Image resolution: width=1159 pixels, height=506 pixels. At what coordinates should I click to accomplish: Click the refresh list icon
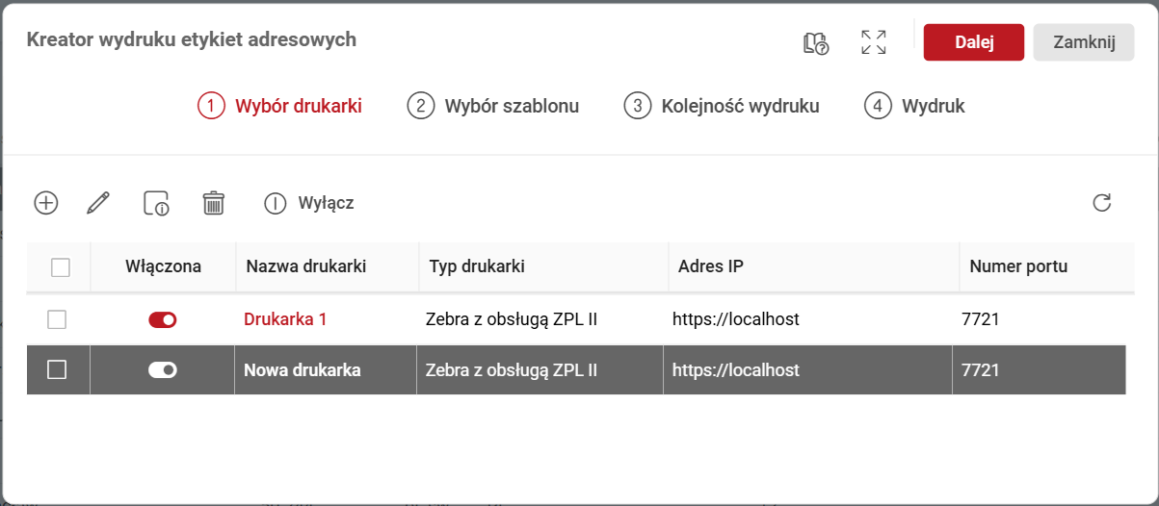[x=1102, y=203]
